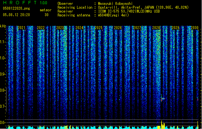This screenshot has height=129, width=202.
Task: Click the kHz axis unit label
Action: (x=3, y=26)
